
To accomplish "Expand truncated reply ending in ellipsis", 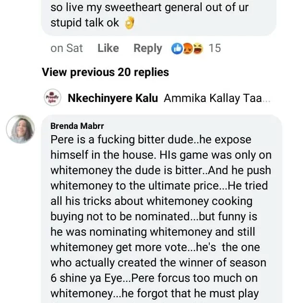I will pyautogui.click(x=267, y=98).
